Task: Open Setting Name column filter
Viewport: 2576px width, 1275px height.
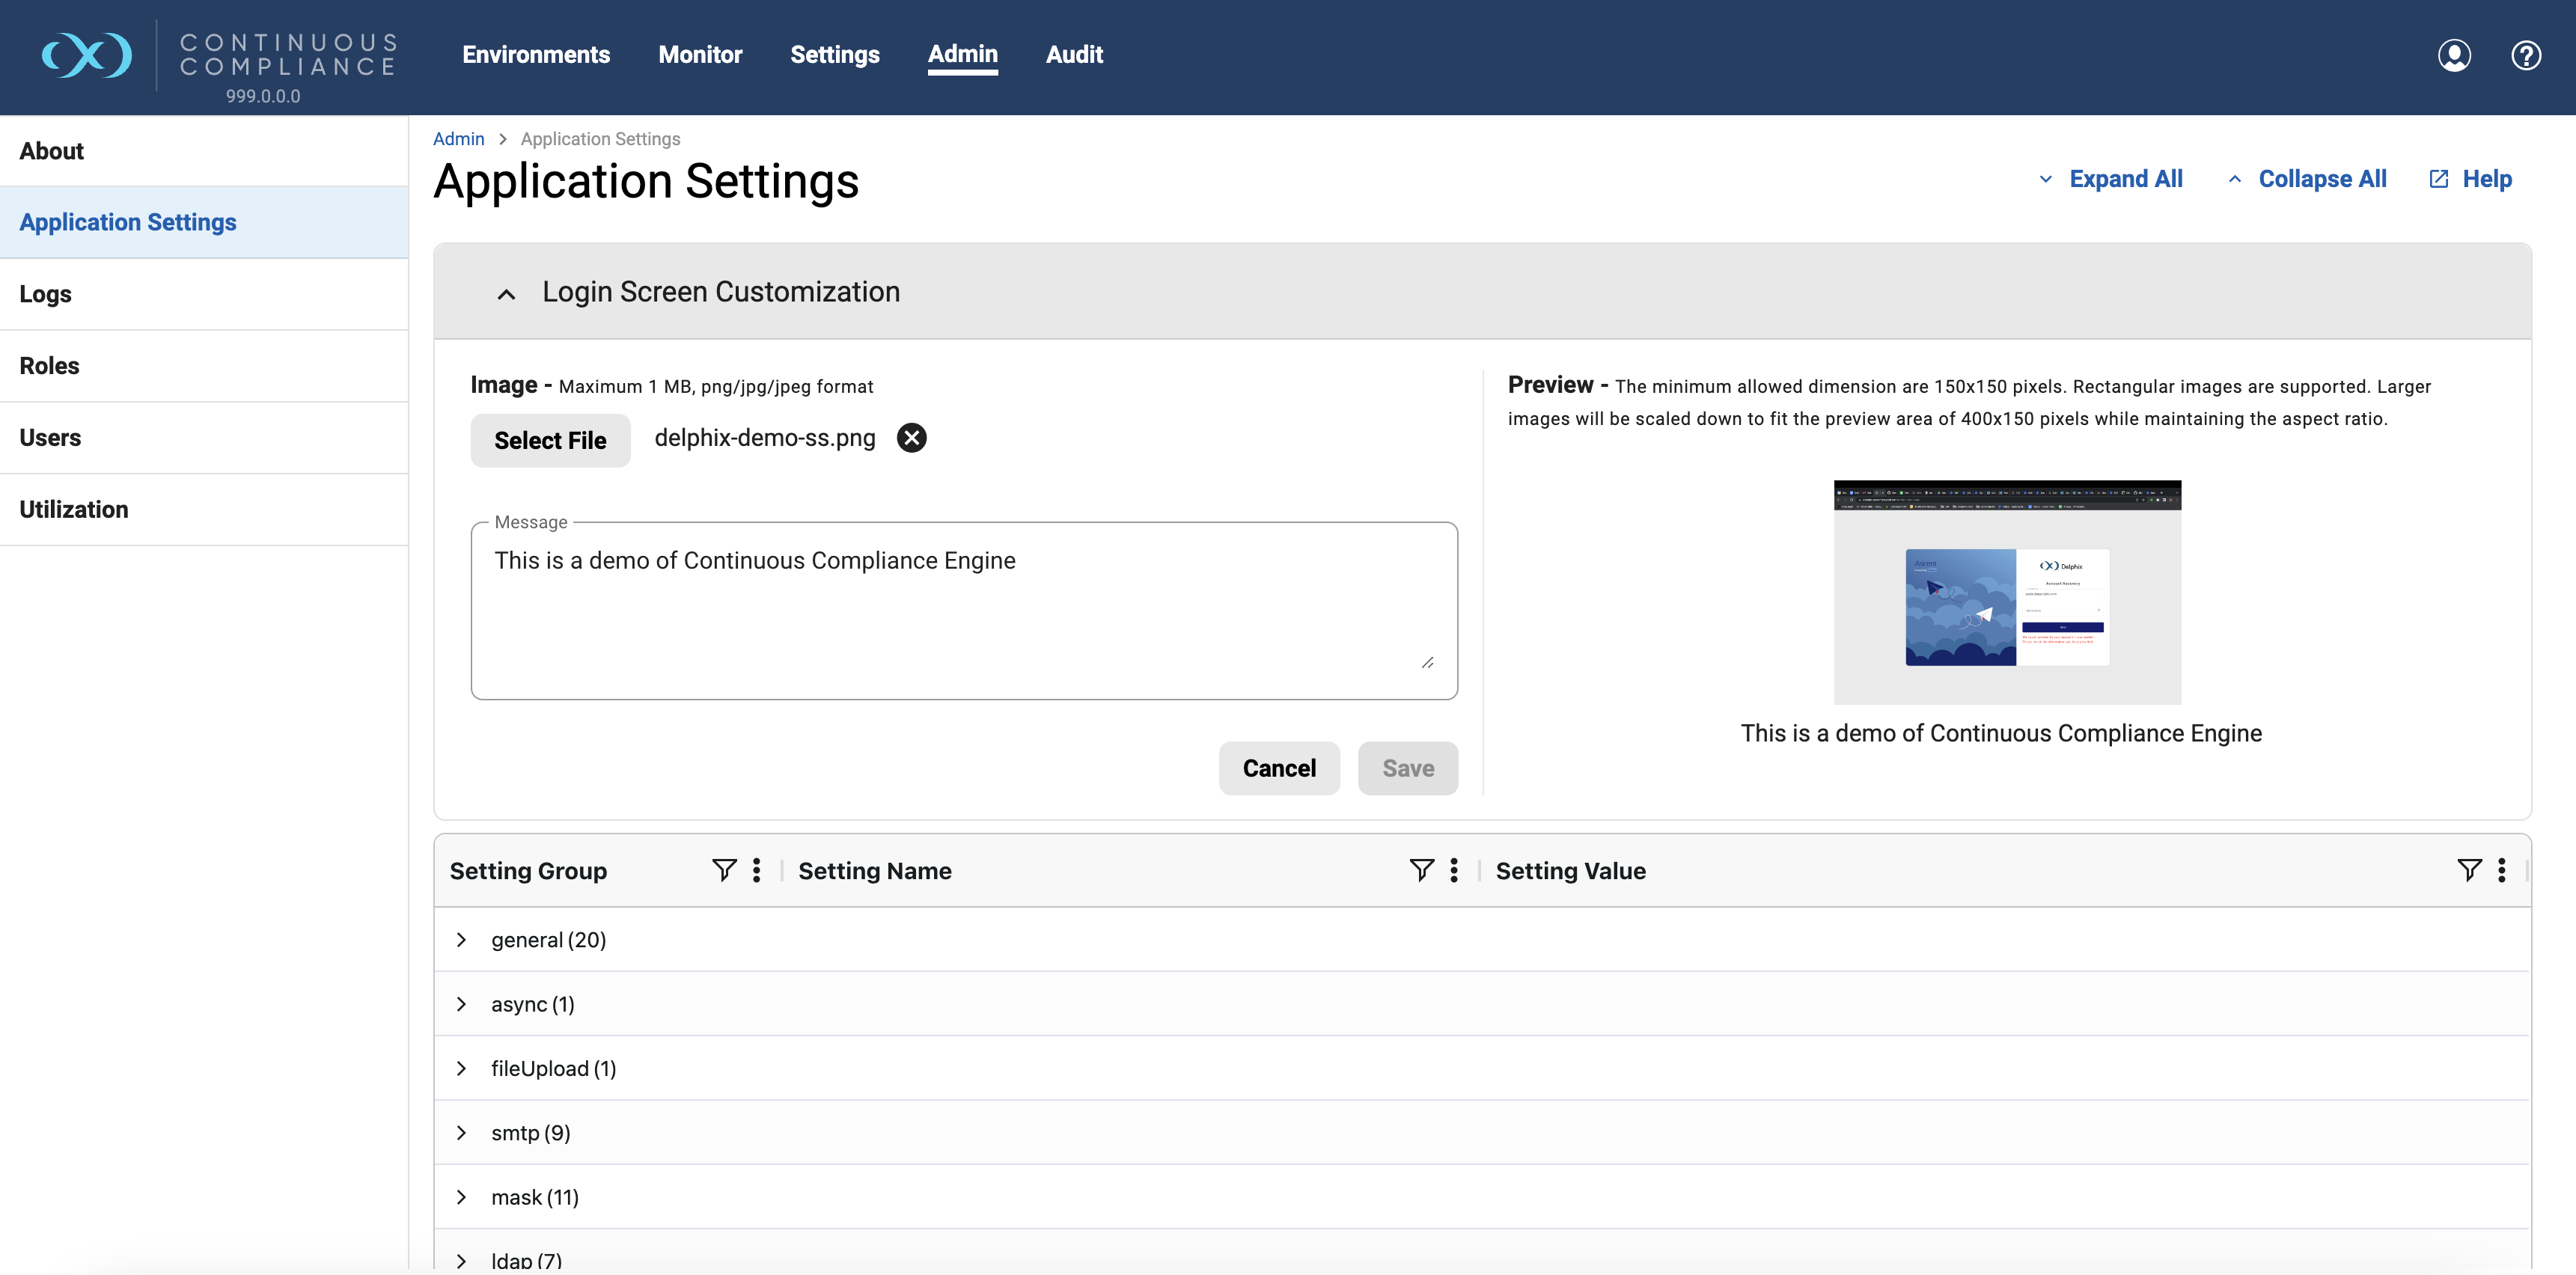Action: pyautogui.click(x=1421, y=870)
